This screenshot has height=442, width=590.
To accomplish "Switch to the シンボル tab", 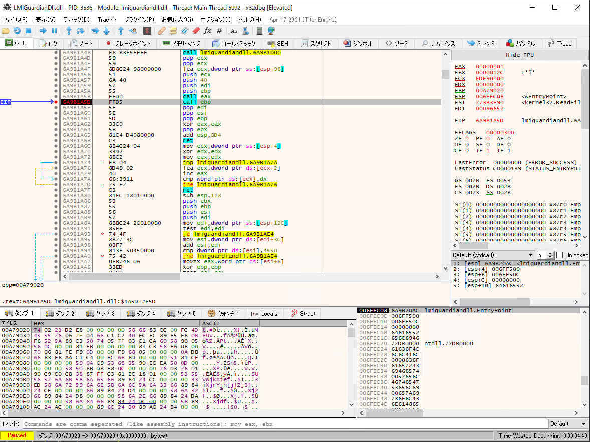I will coord(358,44).
